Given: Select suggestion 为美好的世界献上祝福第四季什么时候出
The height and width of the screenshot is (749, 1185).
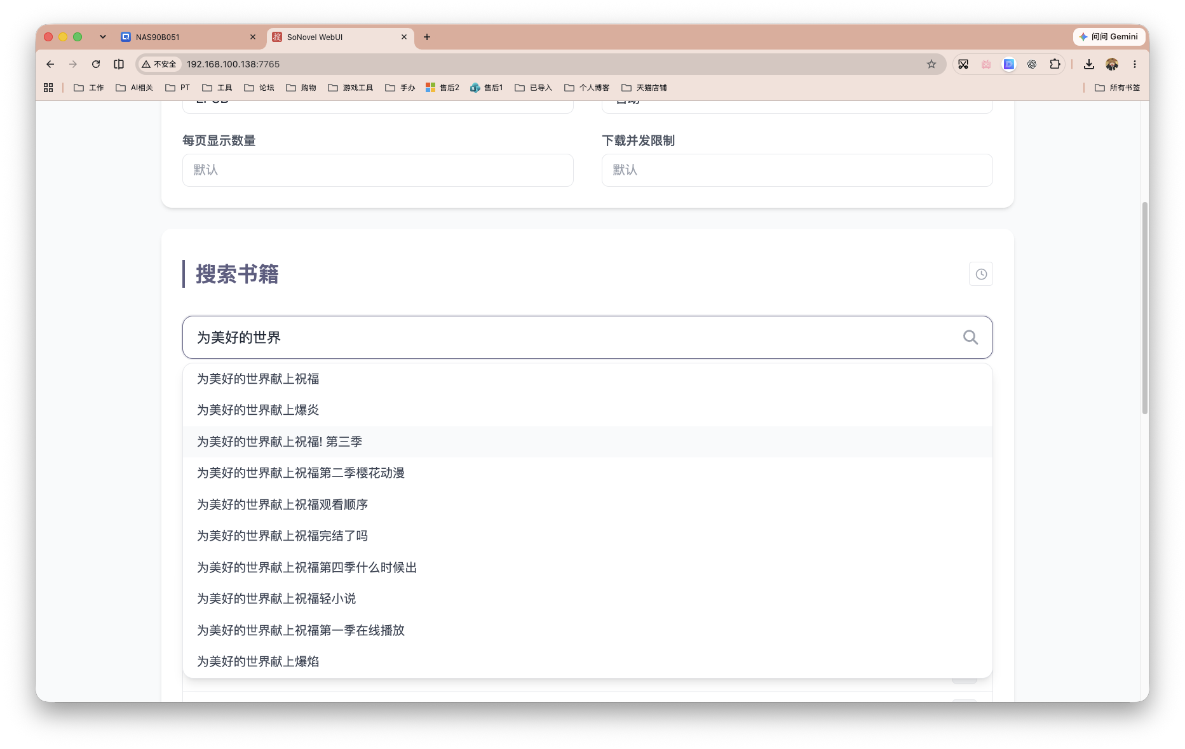Looking at the screenshot, I should tap(588, 567).
